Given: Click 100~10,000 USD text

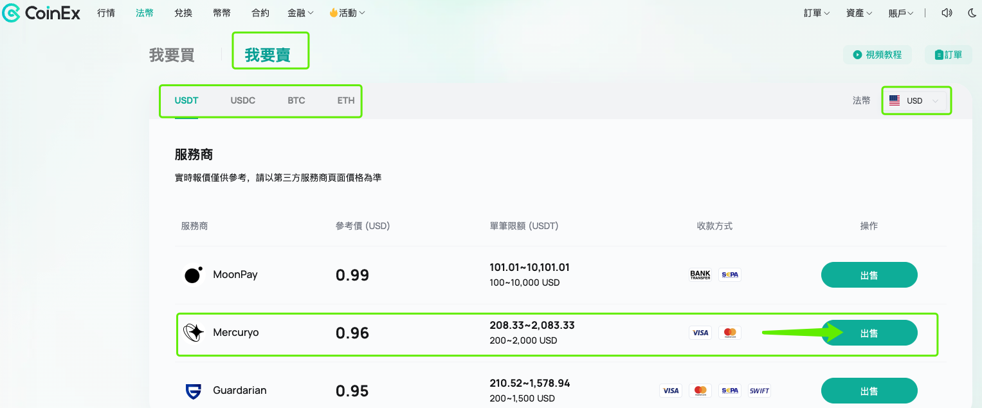Looking at the screenshot, I should click(525, 283).
